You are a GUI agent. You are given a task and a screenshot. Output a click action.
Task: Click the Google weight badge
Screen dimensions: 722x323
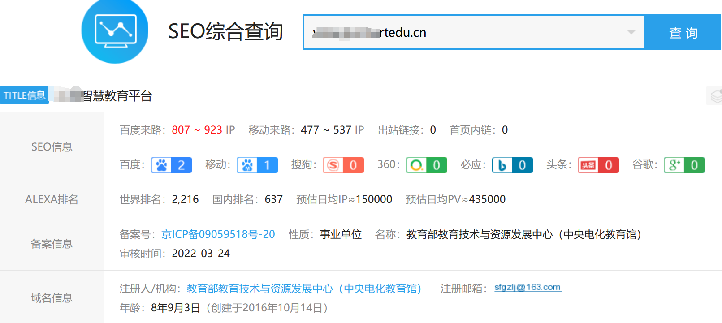[684, 165]
